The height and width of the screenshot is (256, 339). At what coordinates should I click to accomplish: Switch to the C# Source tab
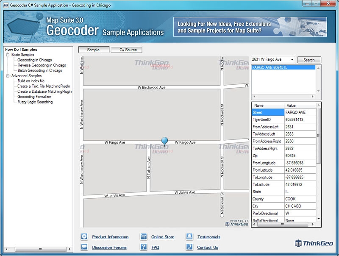pos(127,50)
